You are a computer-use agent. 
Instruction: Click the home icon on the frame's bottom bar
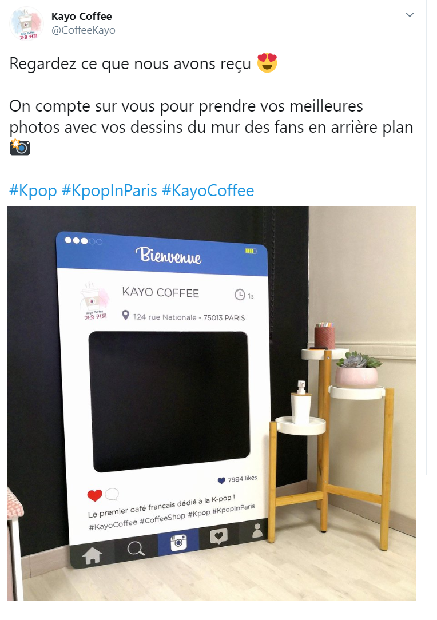coord(92,555)
